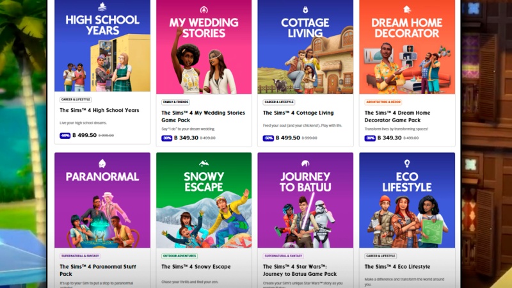This screenshot has height=288, width=512.
Task: Click the wedding arch icon above My Wedding Stories
Action: point(204,10)
